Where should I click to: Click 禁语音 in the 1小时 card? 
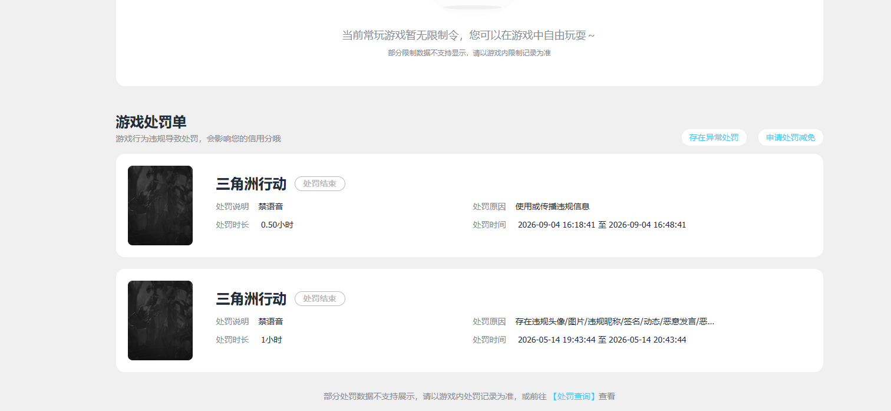(270, 321)
